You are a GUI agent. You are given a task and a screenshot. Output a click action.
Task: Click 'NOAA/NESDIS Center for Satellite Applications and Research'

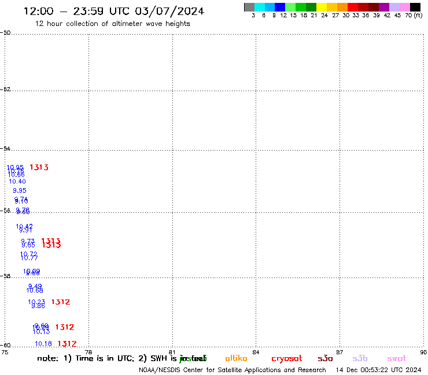(233, 370)
